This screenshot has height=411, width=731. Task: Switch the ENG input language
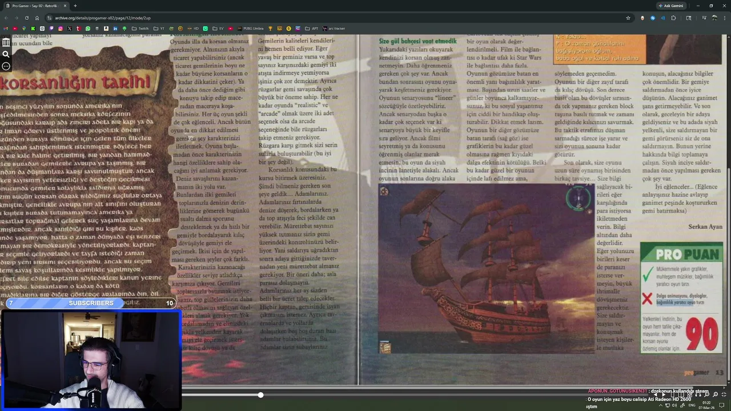(692, 405)
